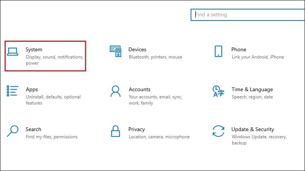Open the Devices settings heading
The width and height of the screenshot is (305, 171).
pos(137,50)
